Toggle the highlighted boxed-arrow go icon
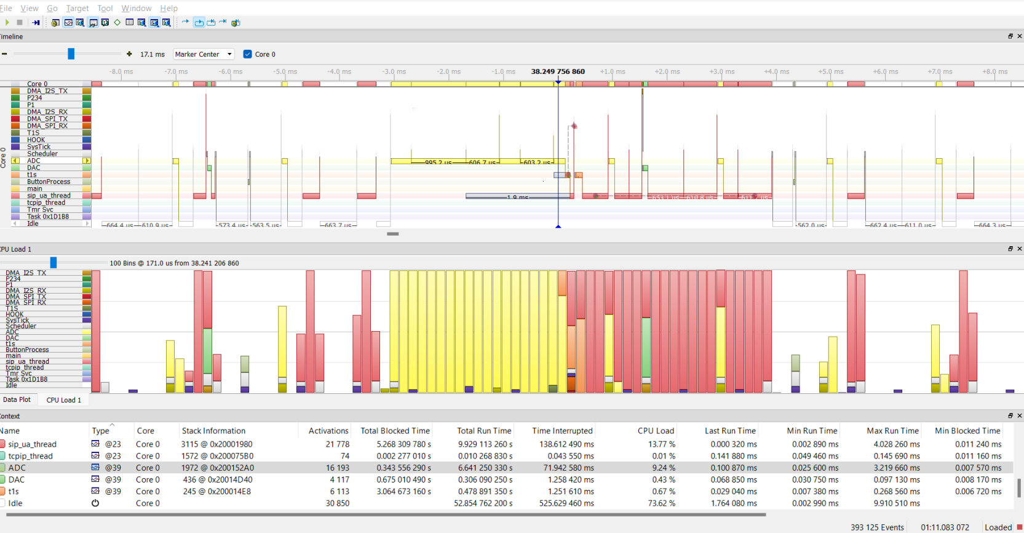 [199, 23]
